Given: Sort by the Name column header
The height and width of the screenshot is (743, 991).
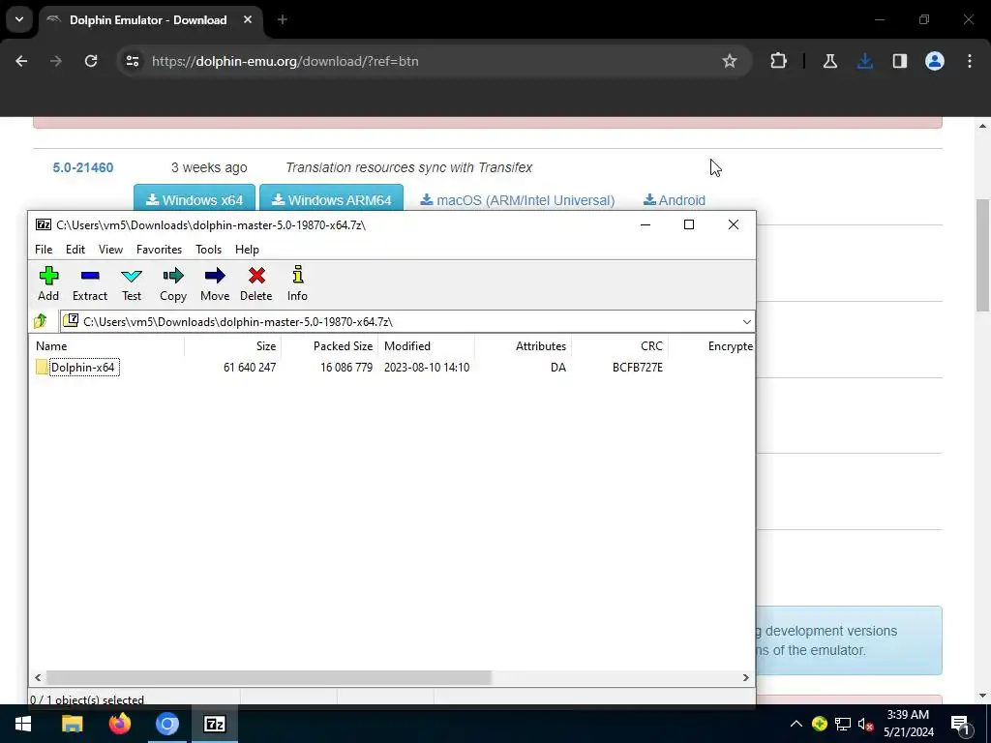Looking at the screenshot, I should click(106, 345).
